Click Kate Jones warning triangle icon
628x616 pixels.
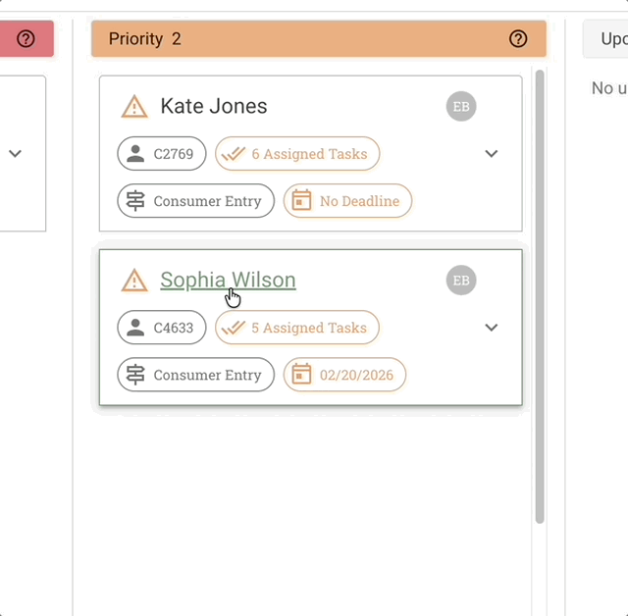point(134,107)
